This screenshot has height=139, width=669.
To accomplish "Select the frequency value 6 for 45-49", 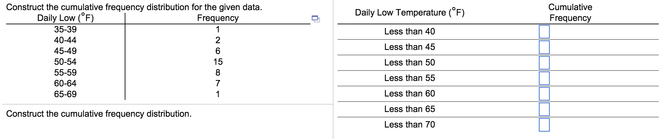I will pos(218,51).
